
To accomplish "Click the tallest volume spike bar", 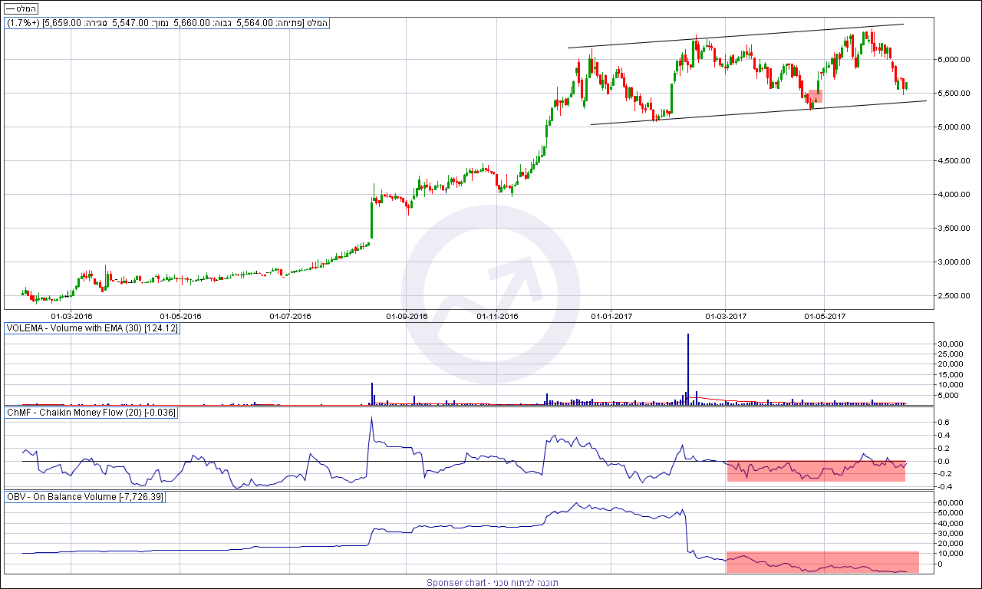I will point(688,368).
